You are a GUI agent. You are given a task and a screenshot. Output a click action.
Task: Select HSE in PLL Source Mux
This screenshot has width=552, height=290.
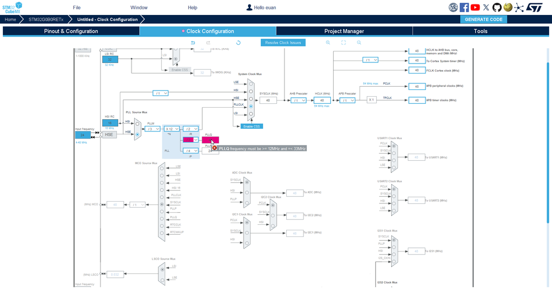137,134
